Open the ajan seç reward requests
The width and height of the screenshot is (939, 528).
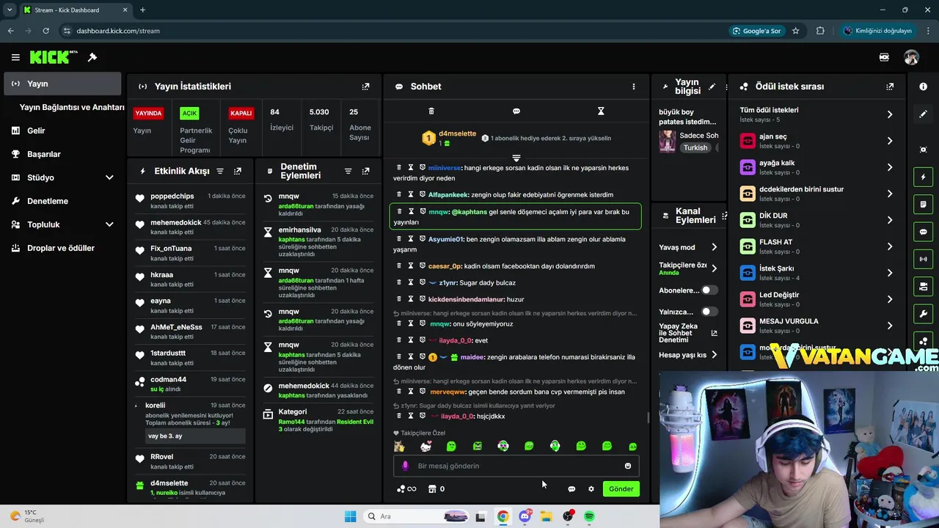click(817, 141)
